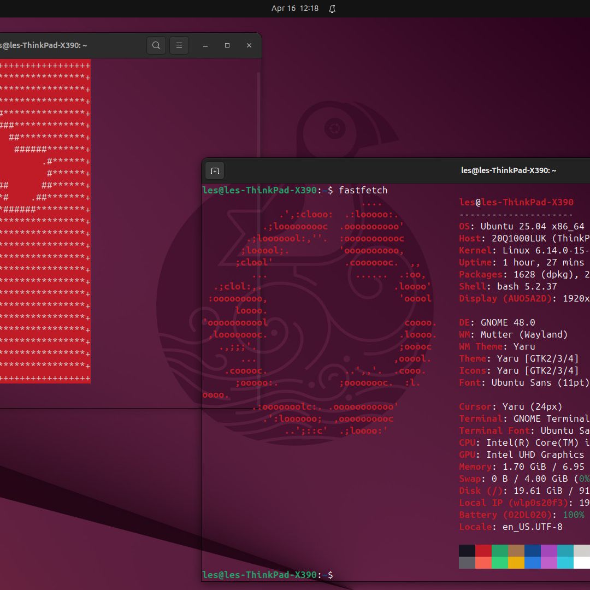
Task: Click the yellow swatch in the palette
Action: click(x=516, y=564)
